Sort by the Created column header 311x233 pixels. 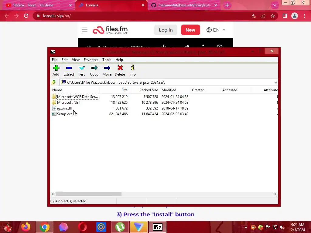point(198,90)
